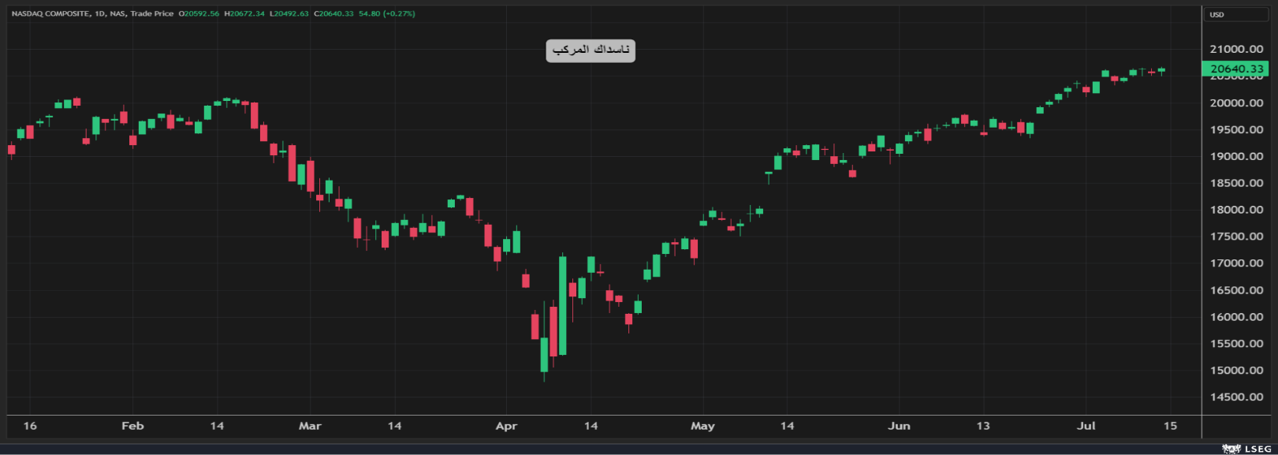Click the Feb label on time axis
Viewport: 1278px width, 455px height.
coord(132,426)
